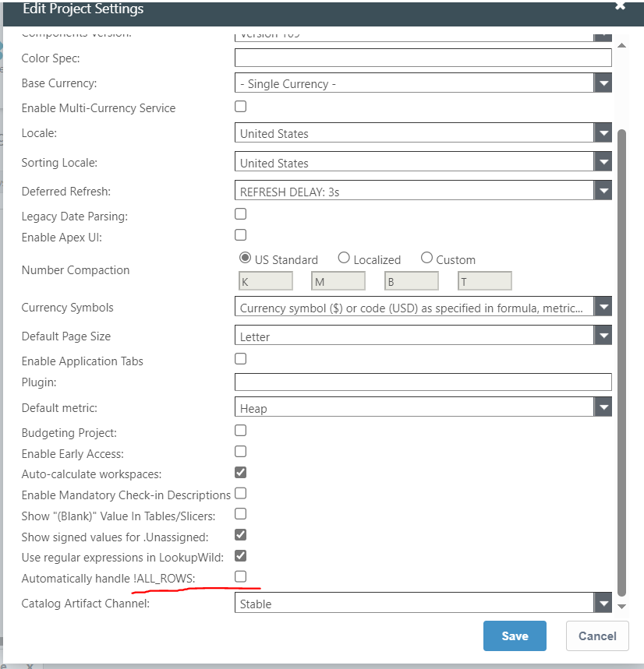Image resolution: width=644 pixels, height=669 pixels.
Task: Expand the Default Page Size dropdown
Action: (603, 336)
